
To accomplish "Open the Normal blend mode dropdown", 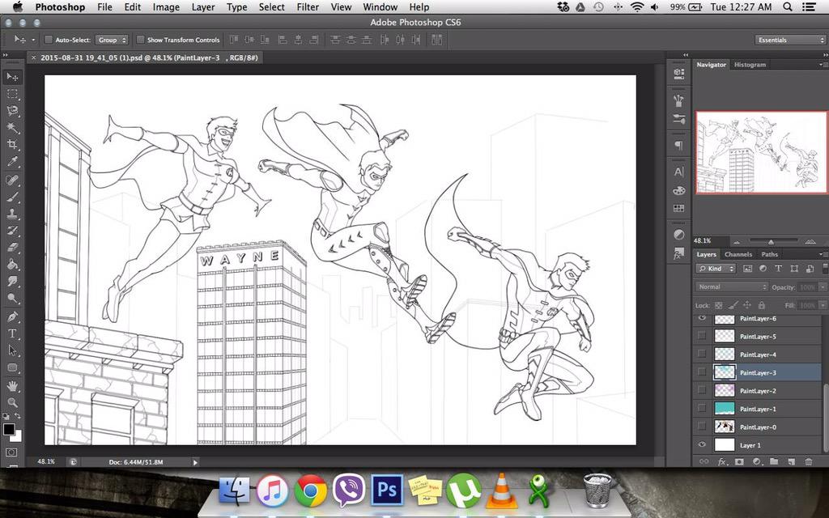I will pyautogui.click(x=731, y=287).
